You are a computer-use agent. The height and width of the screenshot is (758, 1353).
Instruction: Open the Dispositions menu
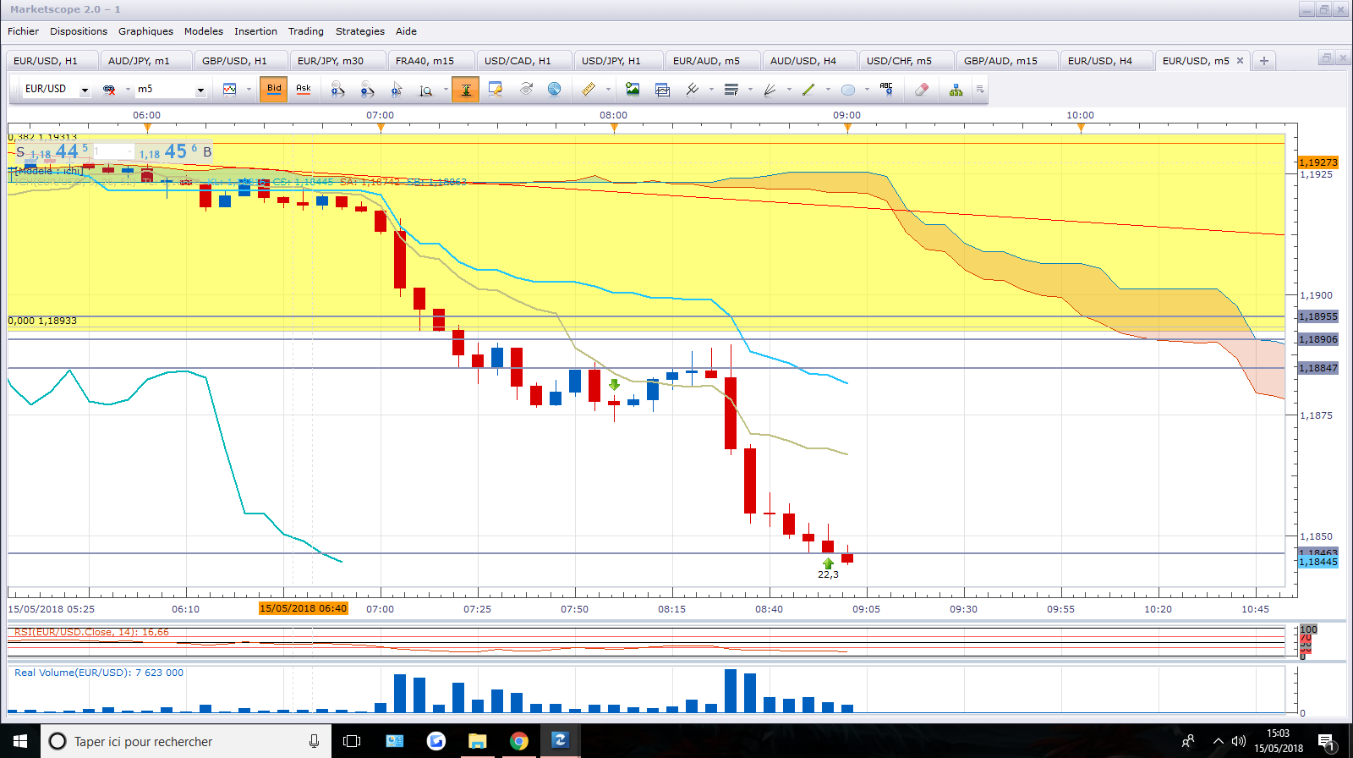[x=79, y=31]
